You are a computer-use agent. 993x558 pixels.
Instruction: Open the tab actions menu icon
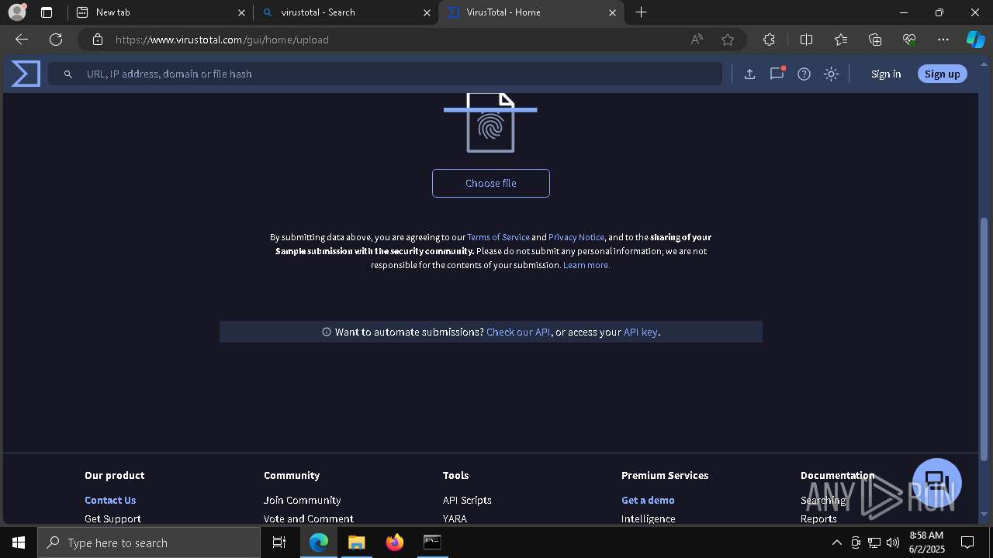[x=47, y=12]
